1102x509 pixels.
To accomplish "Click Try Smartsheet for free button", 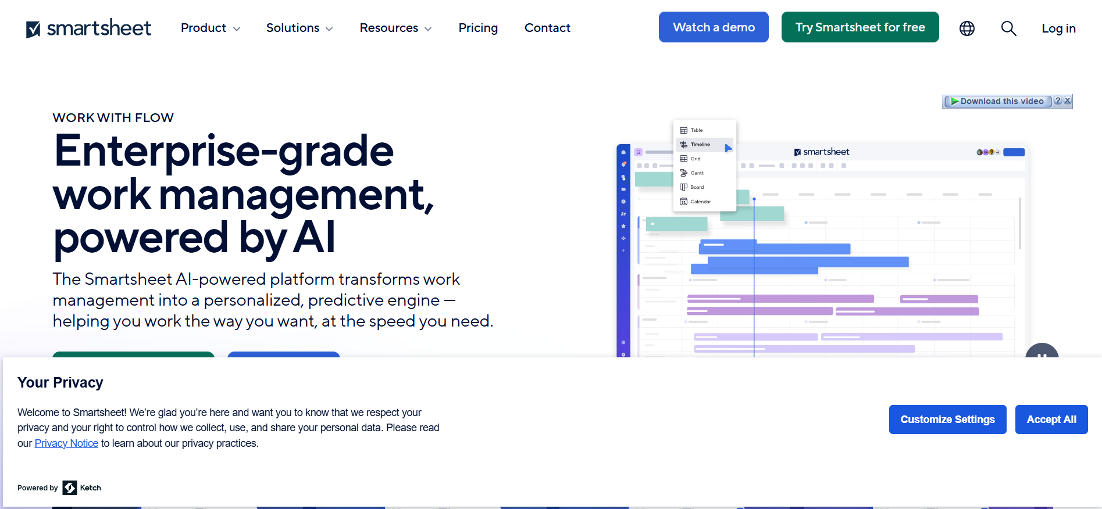I will [860, 27].
